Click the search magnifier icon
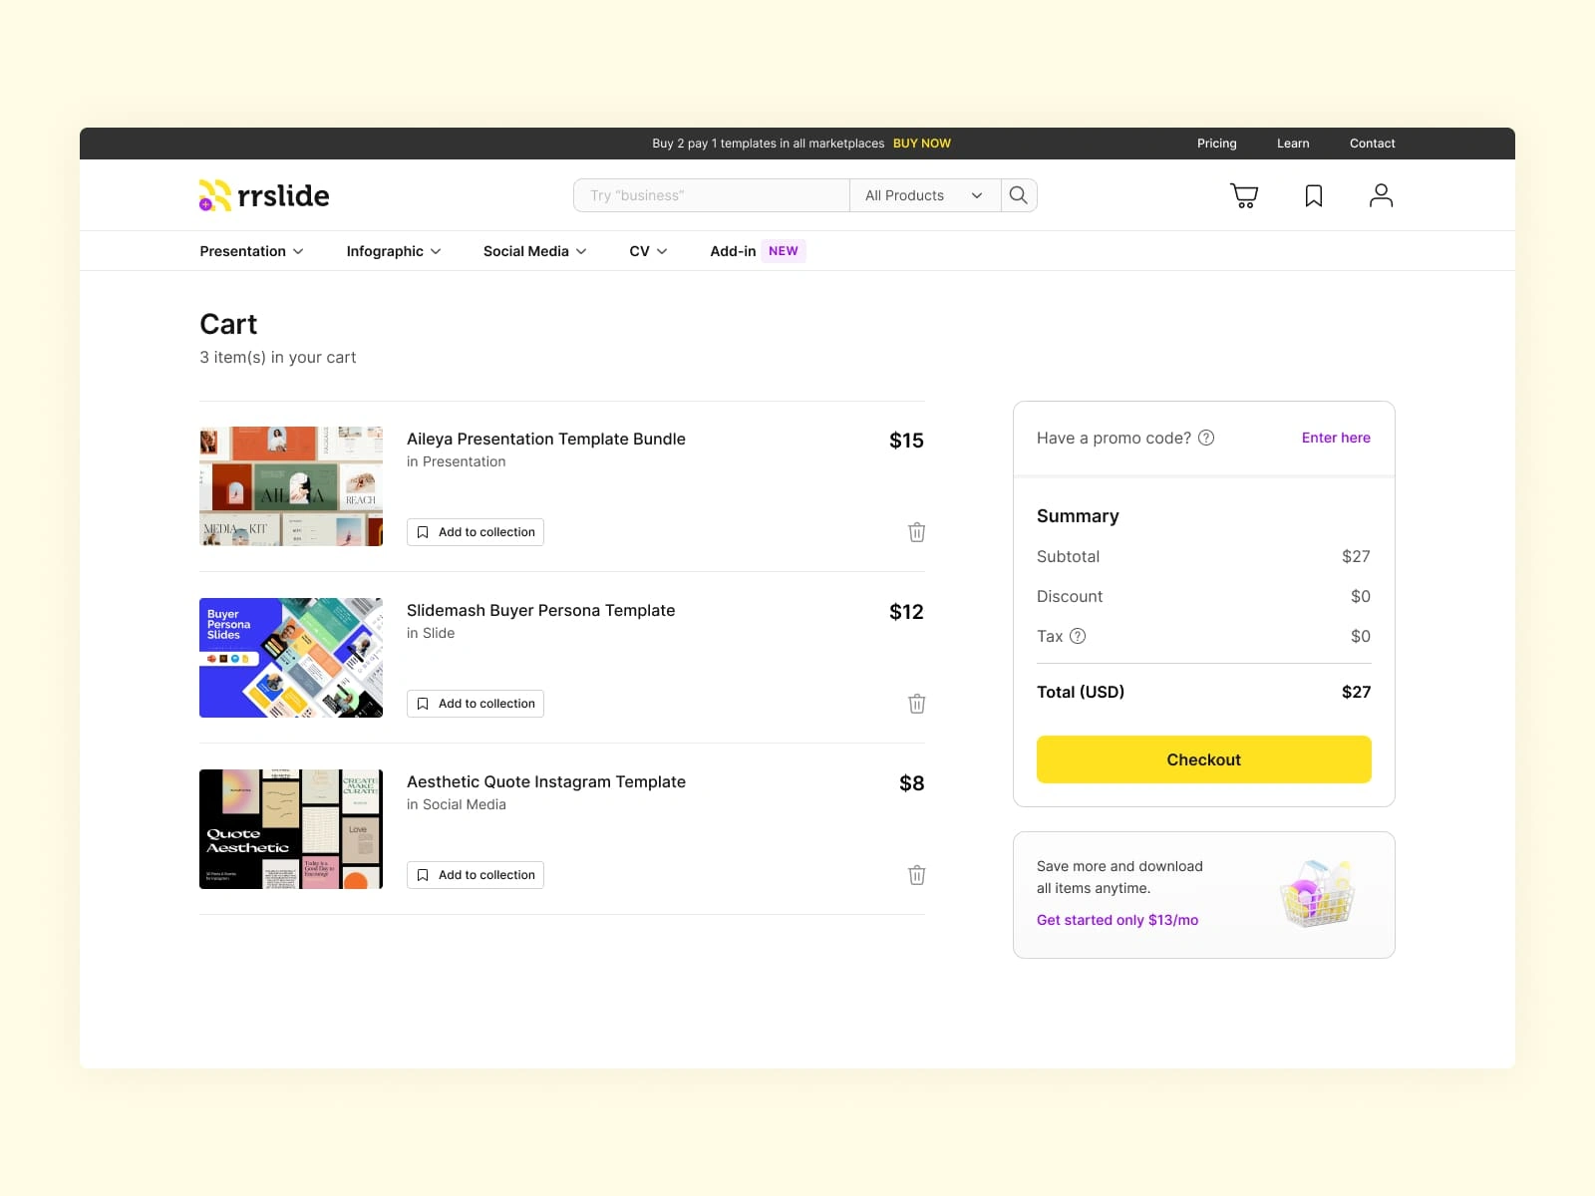Image resolution: width=1595 pixels, height=1196 pixels. (x=1018, y=195)
